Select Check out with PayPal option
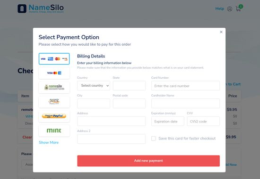The height and width of the screenshot is (179, 260). point(54,116)
